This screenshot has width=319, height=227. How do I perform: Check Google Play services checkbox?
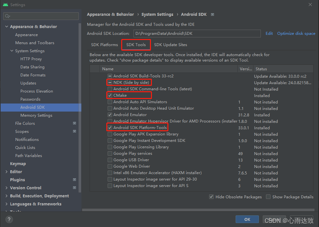point(110,153)
